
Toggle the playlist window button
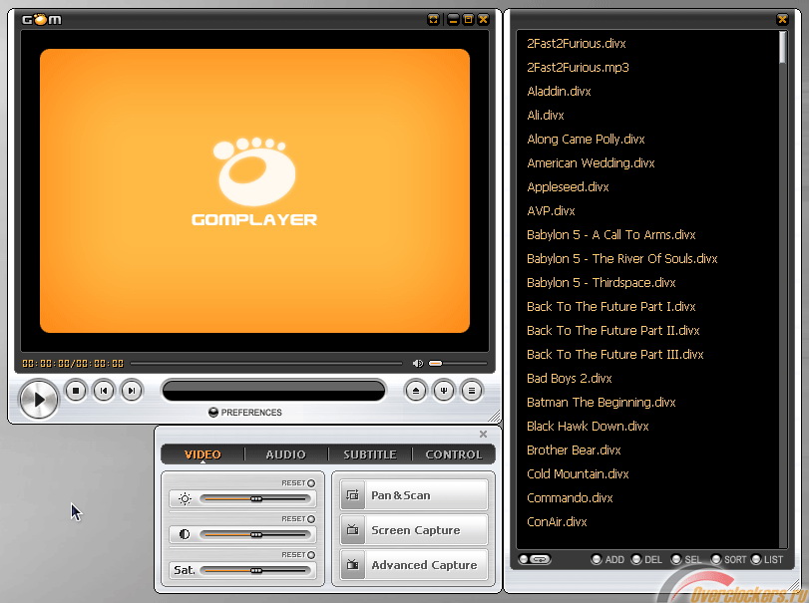coord(472,392)
